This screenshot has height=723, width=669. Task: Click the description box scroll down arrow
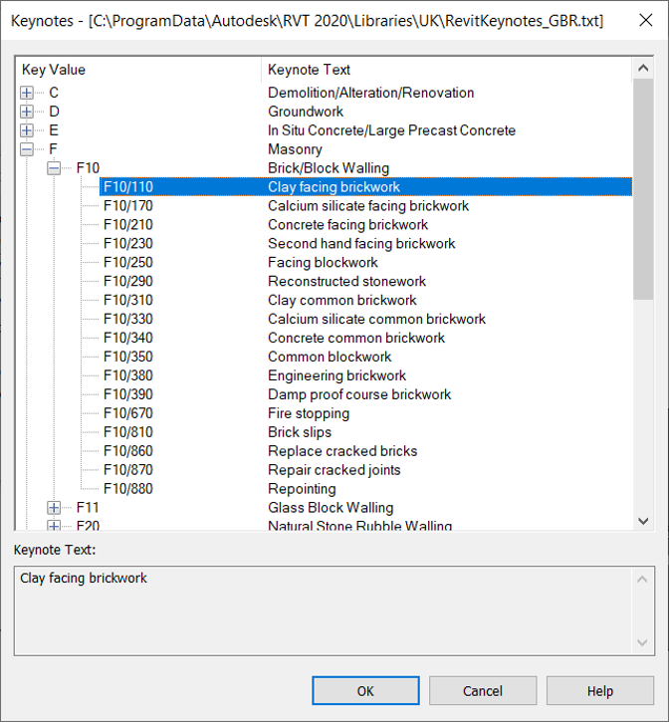[x=642, y=642]
